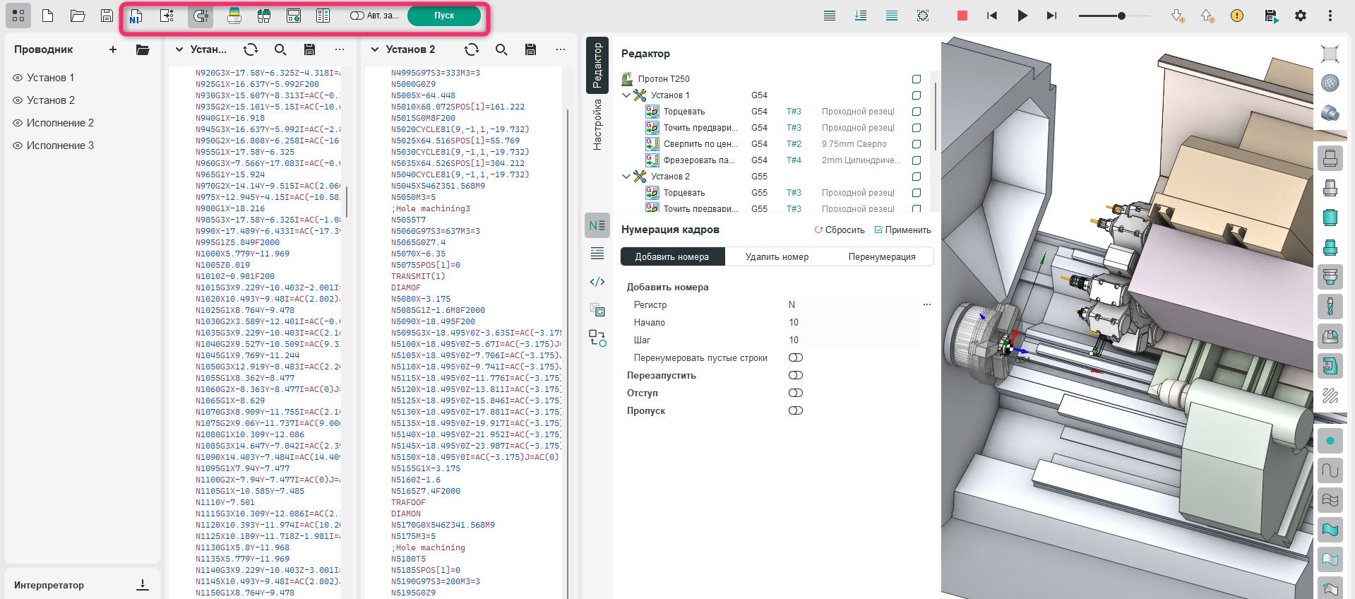Switch to Удалить номер tab
The width and height of the screenshot is (1355, 599).
[x=777, y=257]
